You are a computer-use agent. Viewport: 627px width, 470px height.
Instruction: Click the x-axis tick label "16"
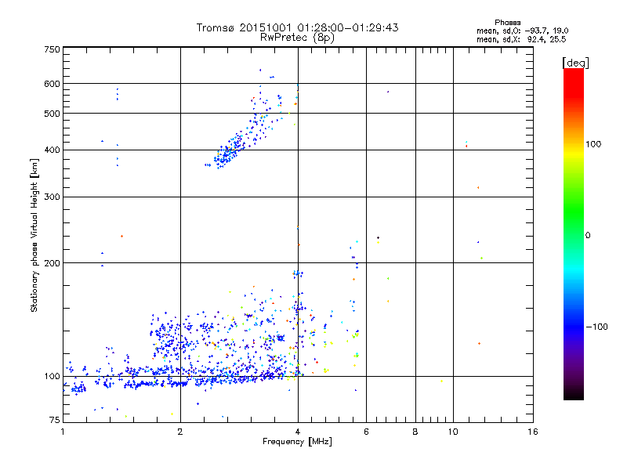533,432
